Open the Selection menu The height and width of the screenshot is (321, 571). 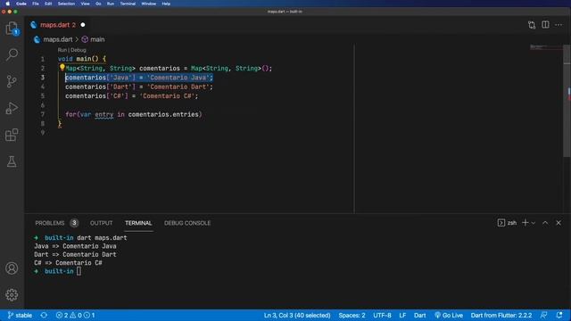[x=66, y=4]
